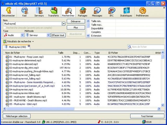Viewport: 167px width, 125px height.
Task: Switch to the Recherches panel
Action: tap(68, 12)
